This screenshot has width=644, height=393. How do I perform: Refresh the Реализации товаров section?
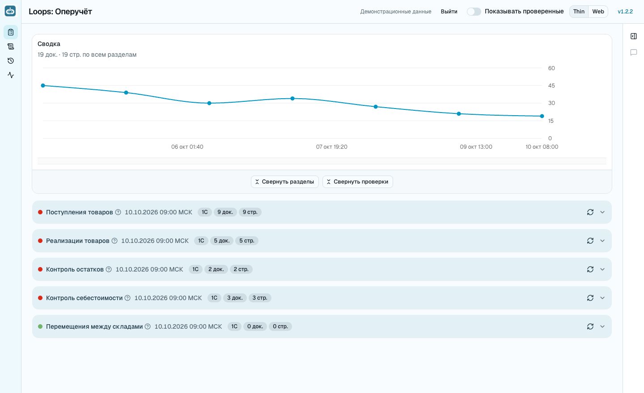click(590, 241)
